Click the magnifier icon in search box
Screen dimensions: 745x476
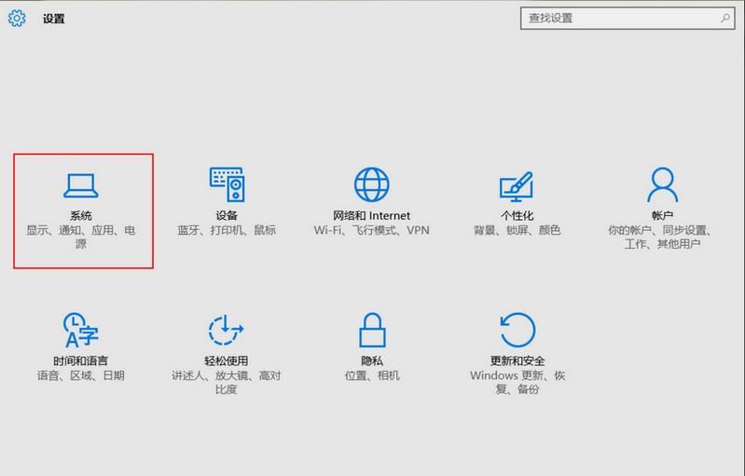click(x=725, y=18)
